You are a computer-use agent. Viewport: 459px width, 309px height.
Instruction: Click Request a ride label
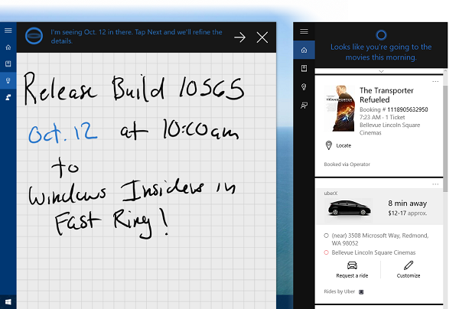(352, 275)
